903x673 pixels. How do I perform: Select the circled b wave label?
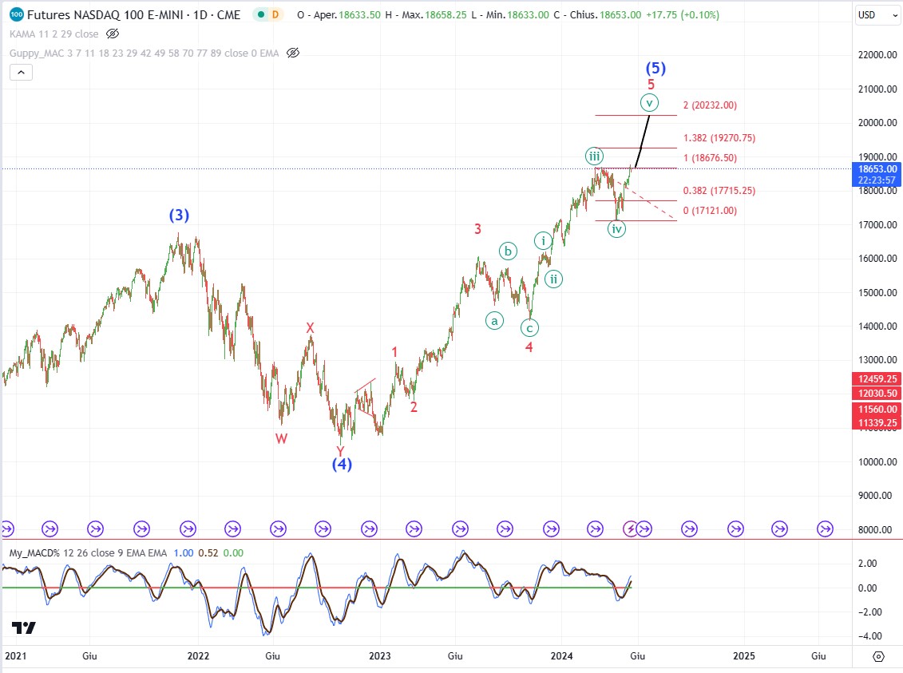pos(507,251)
